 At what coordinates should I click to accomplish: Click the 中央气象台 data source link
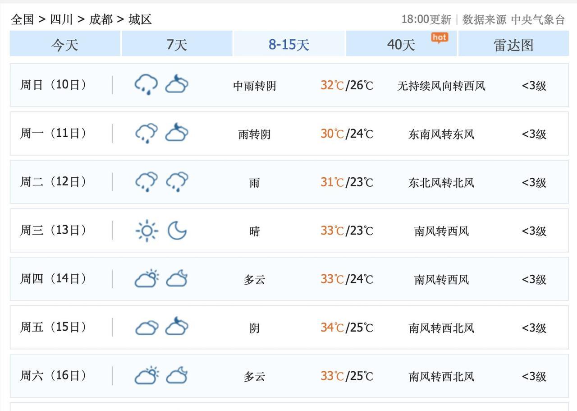point(538,19)
